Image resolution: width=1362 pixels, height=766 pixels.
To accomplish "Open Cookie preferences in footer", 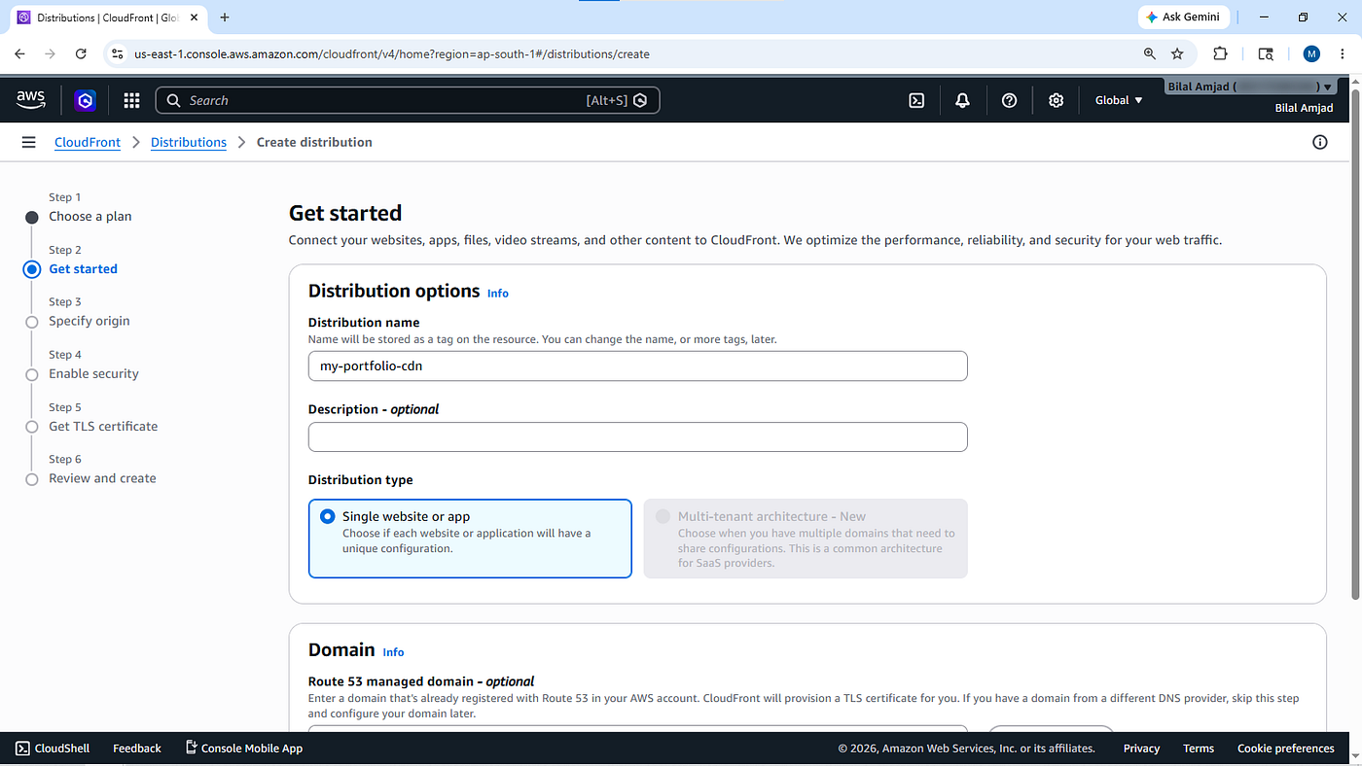I will [1286, 749].
